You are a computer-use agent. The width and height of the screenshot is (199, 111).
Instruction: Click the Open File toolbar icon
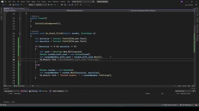tap(13, 5)
